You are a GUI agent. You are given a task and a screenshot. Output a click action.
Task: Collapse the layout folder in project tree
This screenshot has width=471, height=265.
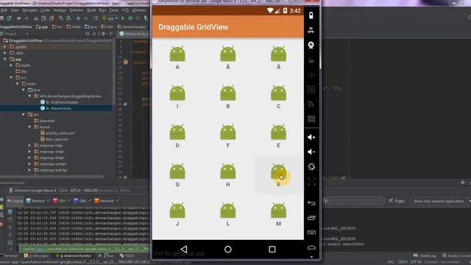tap(29, 127)
